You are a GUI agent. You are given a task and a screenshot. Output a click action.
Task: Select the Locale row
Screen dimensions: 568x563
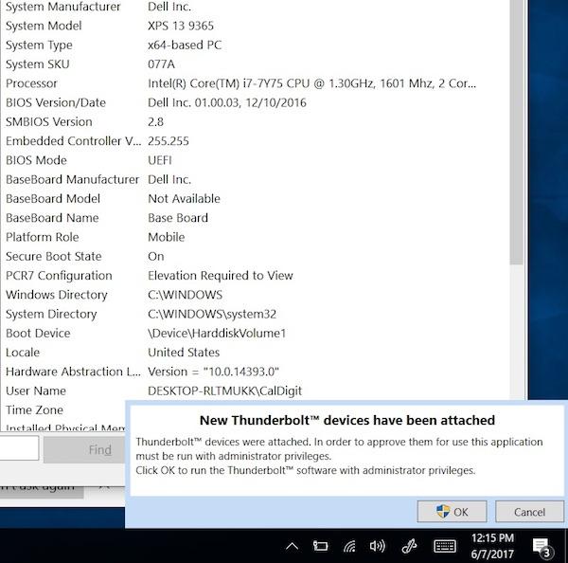255,353
